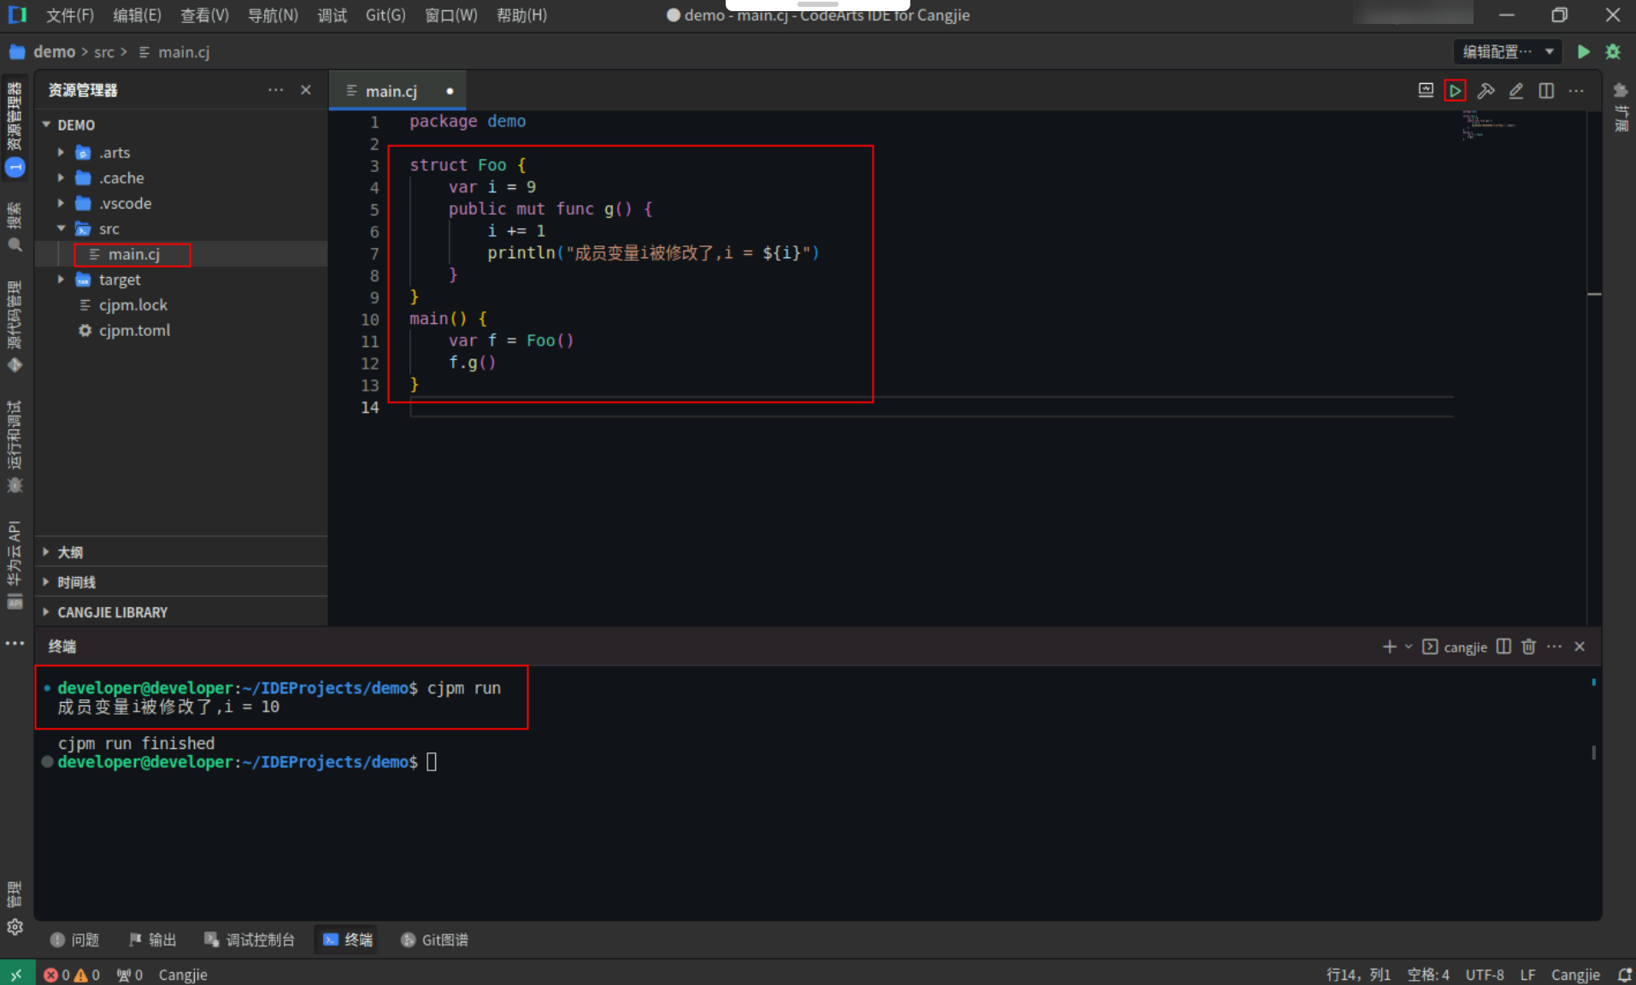Expand the Outline (大纲) section
Image resolution: width=1636 pixels, height=985 pixels.
[181, 552]
